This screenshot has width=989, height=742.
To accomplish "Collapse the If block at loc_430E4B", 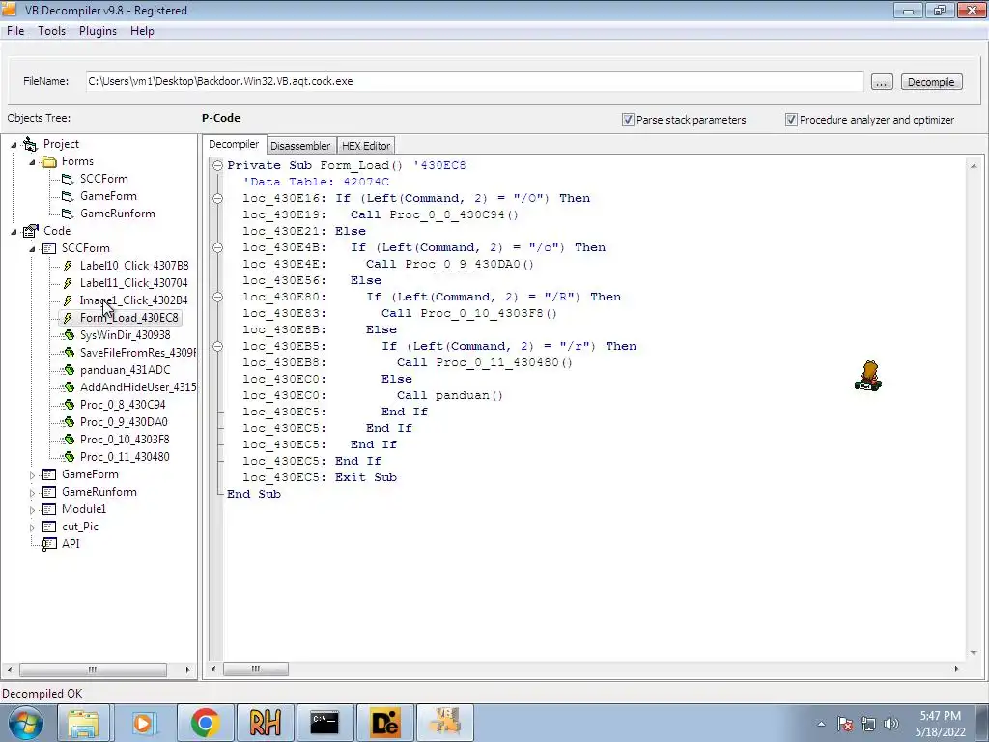I will (217, 247).
